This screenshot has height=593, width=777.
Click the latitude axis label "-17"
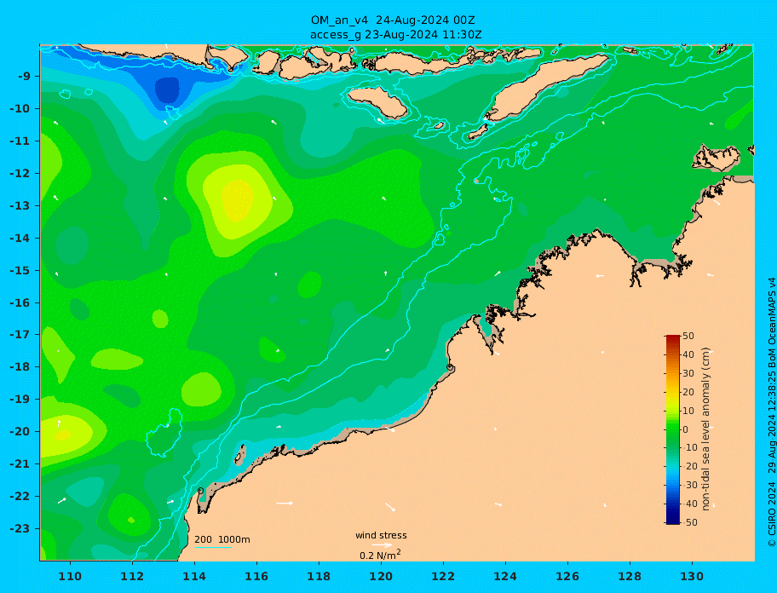[20, 334]
